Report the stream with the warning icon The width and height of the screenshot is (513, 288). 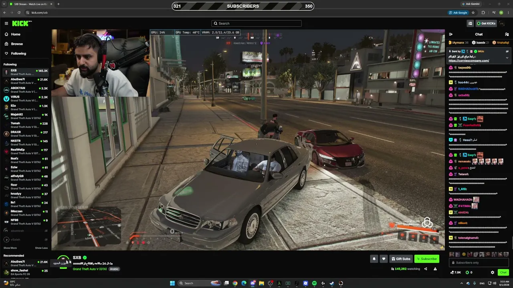(x=435, y=269)
